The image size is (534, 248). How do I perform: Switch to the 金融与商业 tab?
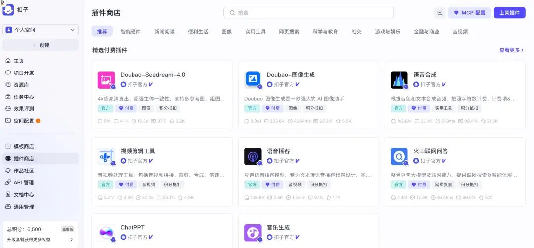426,31
